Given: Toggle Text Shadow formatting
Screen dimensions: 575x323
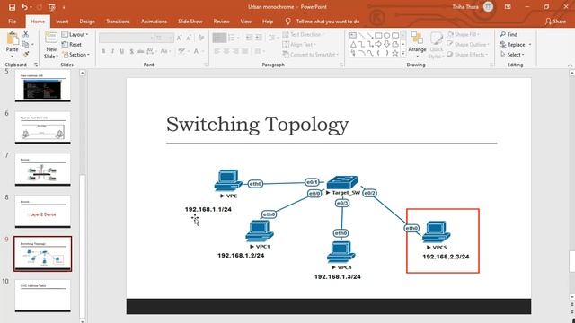Looking at the screenshot, I should coord(131,51).
